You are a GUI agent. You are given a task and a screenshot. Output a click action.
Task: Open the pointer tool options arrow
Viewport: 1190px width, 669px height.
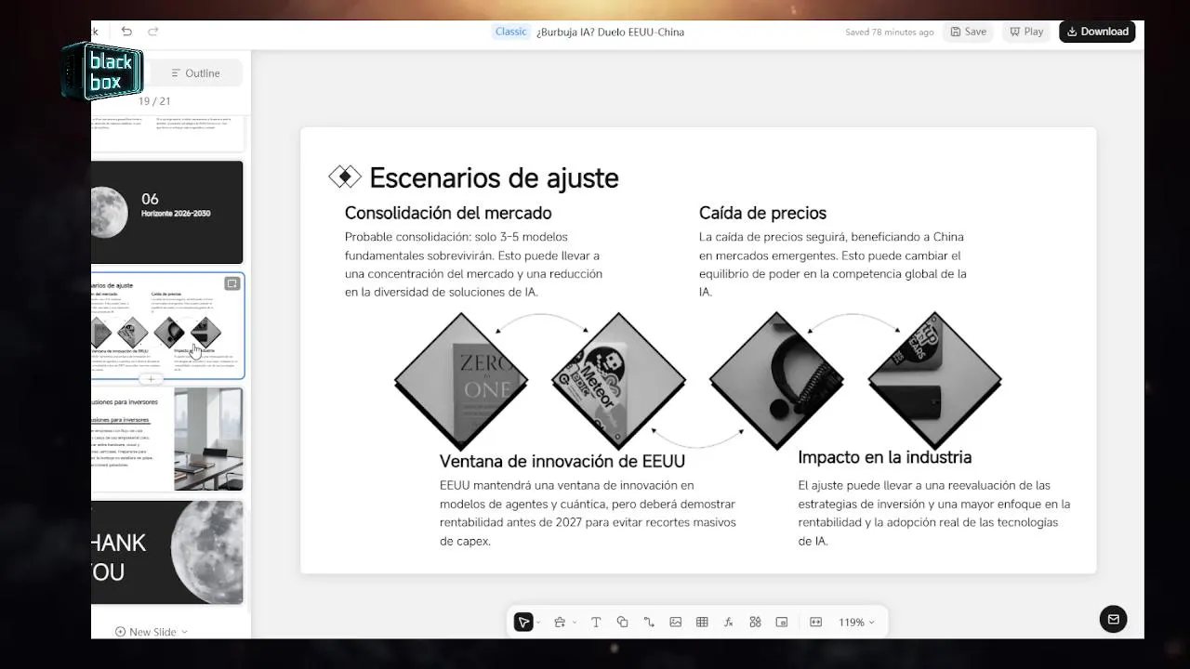point(538,623)
